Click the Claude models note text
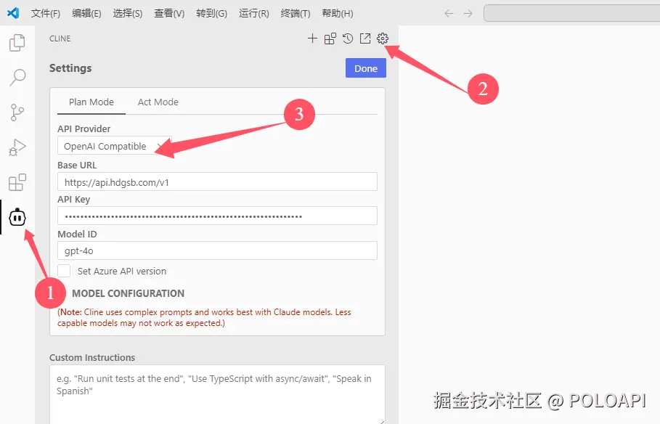 coord(204,317)
